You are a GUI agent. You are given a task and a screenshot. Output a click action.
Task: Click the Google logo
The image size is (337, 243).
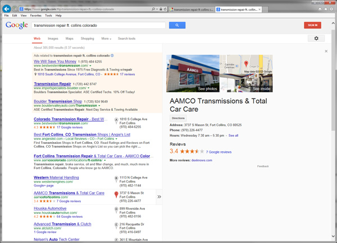pyautogui.click(x=17, y=25)
